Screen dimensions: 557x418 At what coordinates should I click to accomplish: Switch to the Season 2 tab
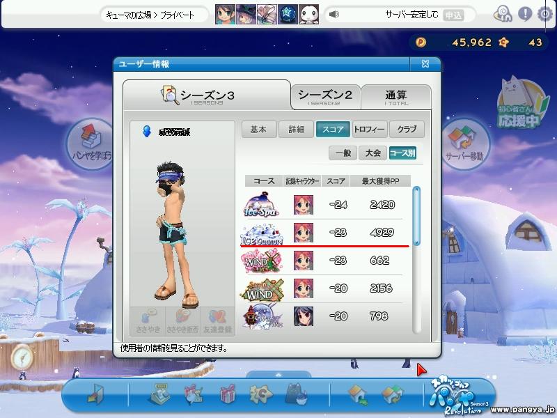pyautogui.click(x=325, y=97)
